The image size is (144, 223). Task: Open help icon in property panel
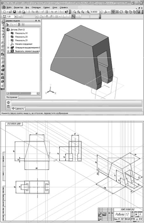click(8, 106)
